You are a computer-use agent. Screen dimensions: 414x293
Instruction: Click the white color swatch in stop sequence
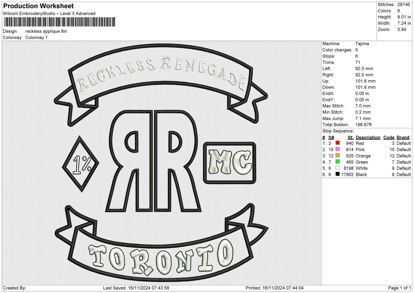338,168
